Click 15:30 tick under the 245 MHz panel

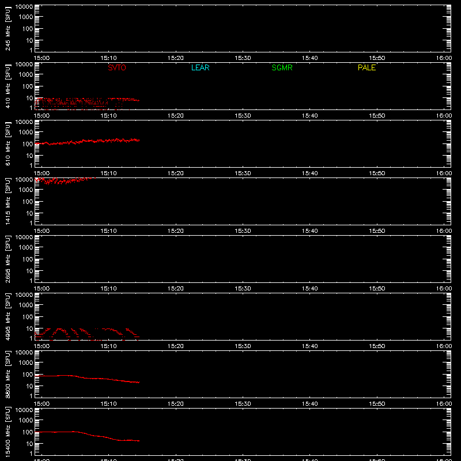[243, 58]
